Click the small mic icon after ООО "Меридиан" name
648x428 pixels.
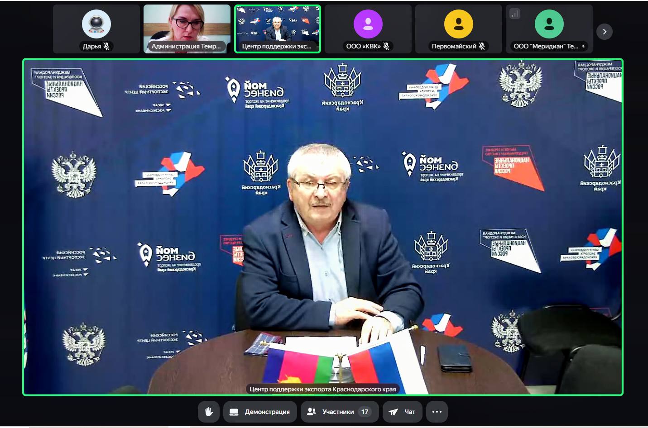583,46
